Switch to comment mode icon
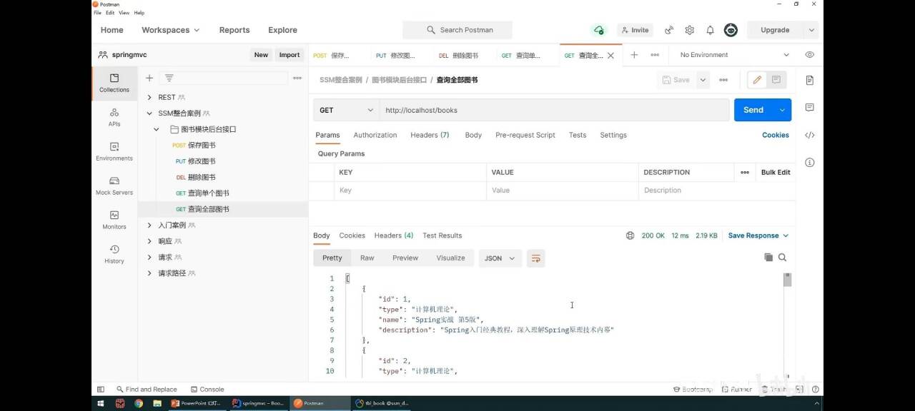Image resolution: width=915 pixels, height=411 pixels. pyautogui.click(x=776, y=80)
